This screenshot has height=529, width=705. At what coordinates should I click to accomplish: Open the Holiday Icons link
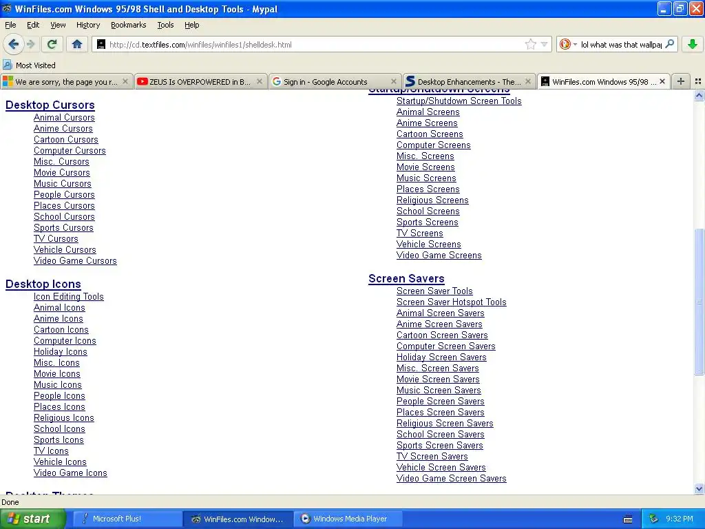(x=61, y=352)
